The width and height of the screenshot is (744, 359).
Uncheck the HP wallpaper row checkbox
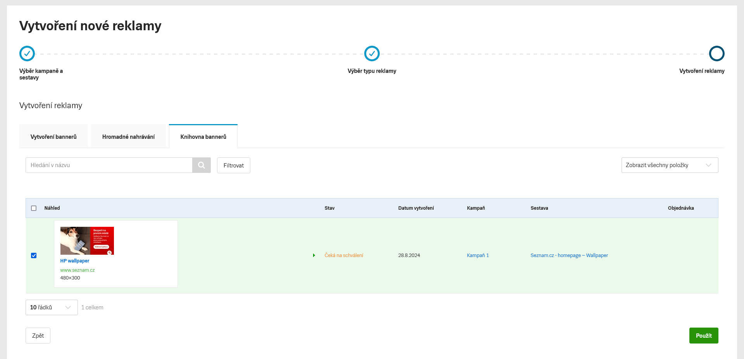(x=34, y=255)
